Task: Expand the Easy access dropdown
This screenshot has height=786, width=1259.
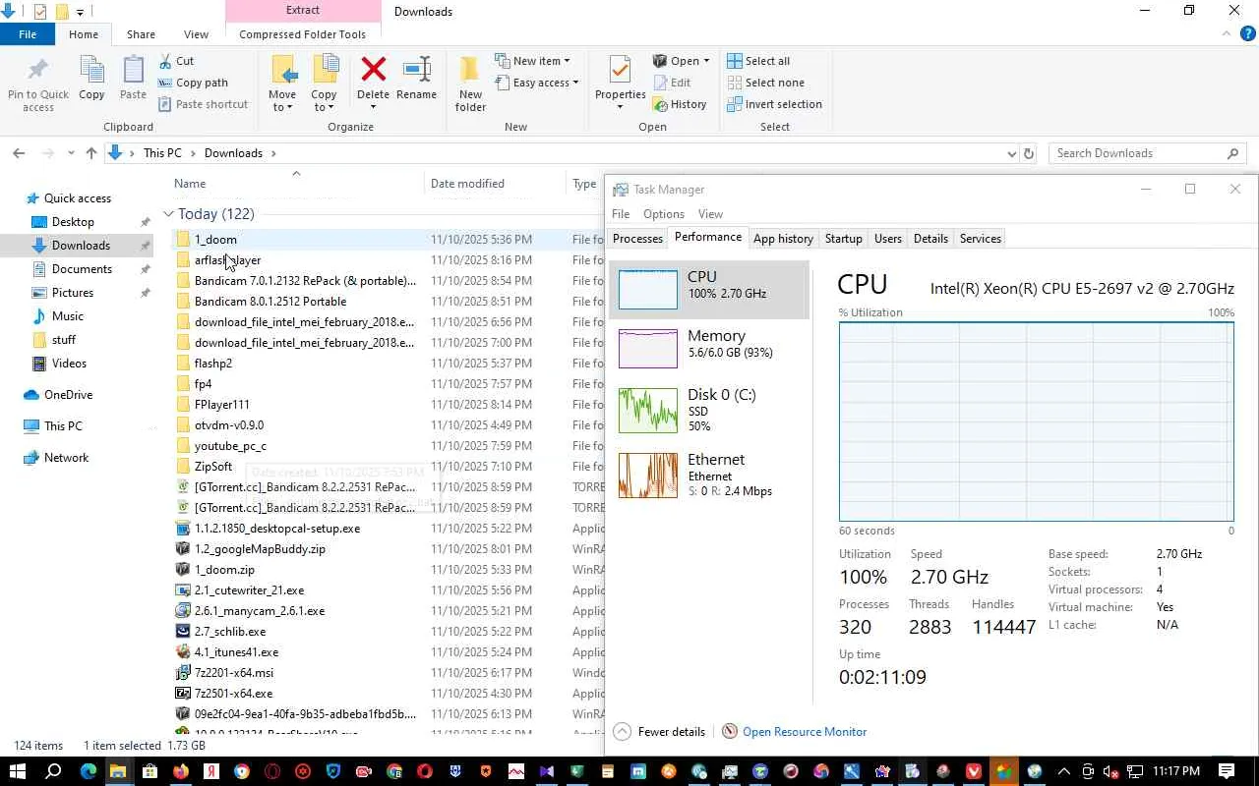Action: 536,83
